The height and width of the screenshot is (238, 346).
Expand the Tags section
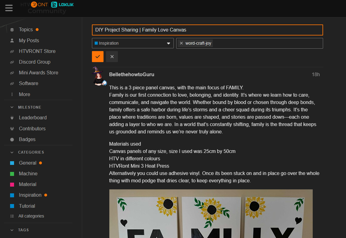click(x=12, y=230)
